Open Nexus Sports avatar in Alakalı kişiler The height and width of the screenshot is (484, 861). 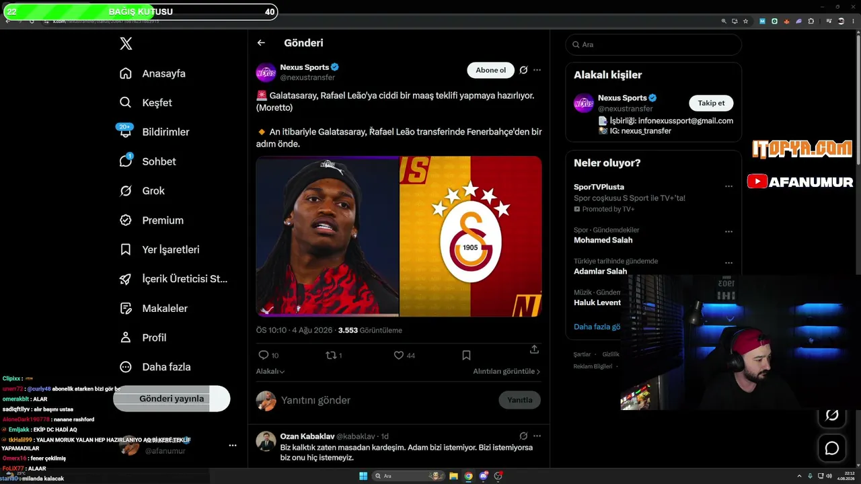pyautogui.click(x=584, y=103)
